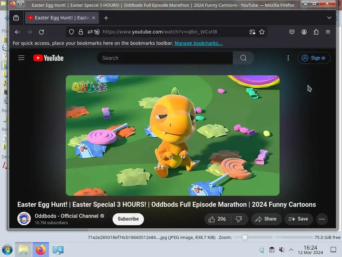The image size is (342, 257).
Task: Dislike the video
Action: [239, 219]
